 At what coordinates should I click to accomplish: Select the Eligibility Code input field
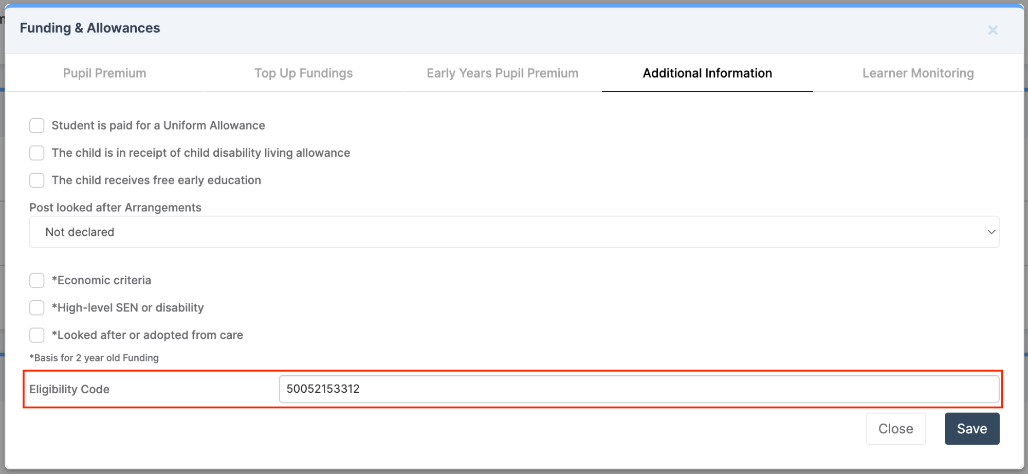pos(637,389)
